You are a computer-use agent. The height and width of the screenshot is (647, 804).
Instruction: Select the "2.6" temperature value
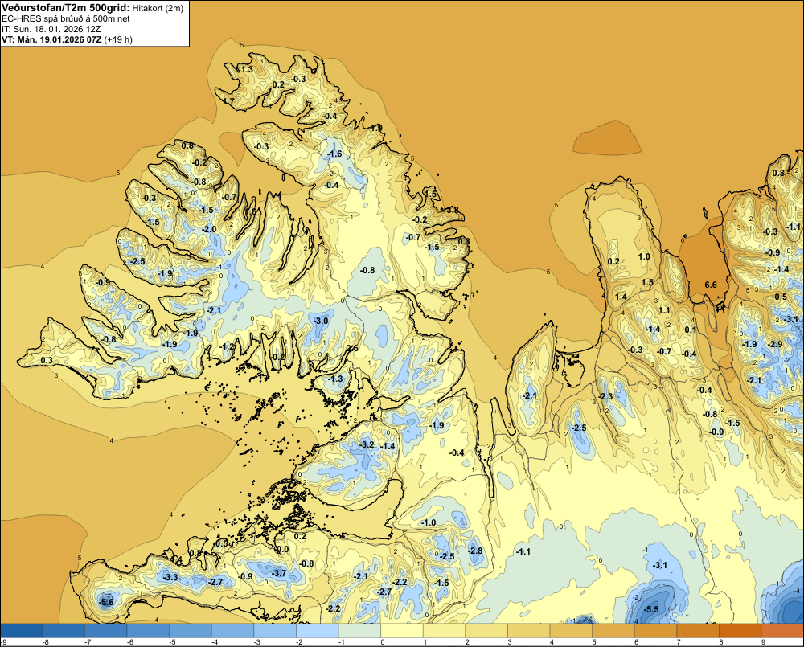[352, 349]
